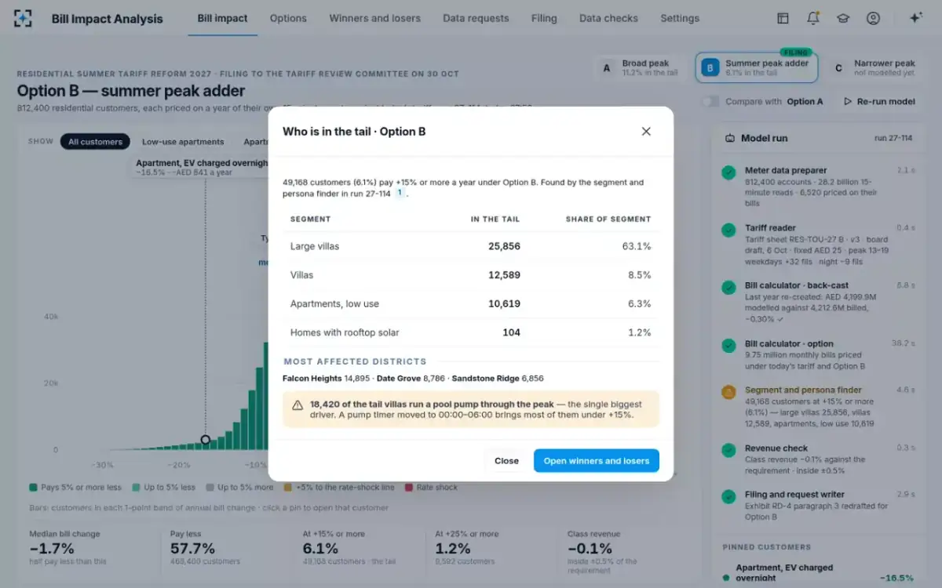Click the Revenue check status icon
Viewport: 942px width, 588px height.
[x=729, y=450]
